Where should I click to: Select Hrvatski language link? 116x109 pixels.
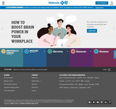pyautogui.click(x=97, y=78)
